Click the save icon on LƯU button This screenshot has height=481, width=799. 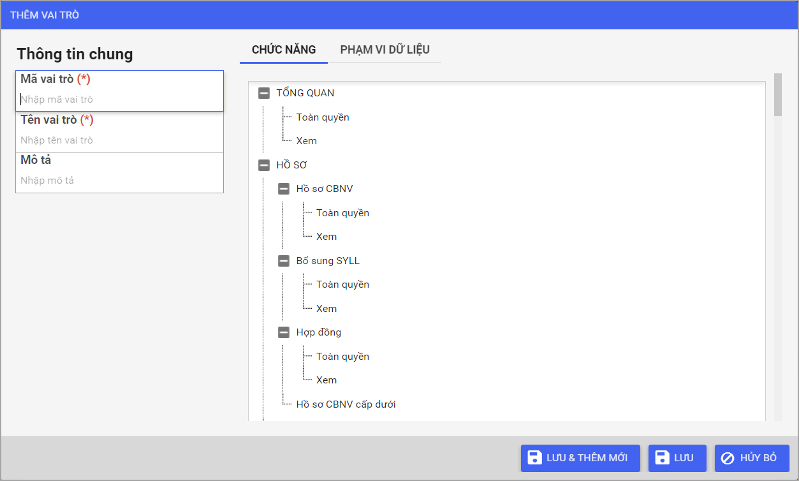pyautogui.click(x=663, y=458)
